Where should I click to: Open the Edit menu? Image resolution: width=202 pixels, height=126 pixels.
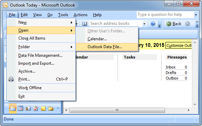(x=24, y=15)
